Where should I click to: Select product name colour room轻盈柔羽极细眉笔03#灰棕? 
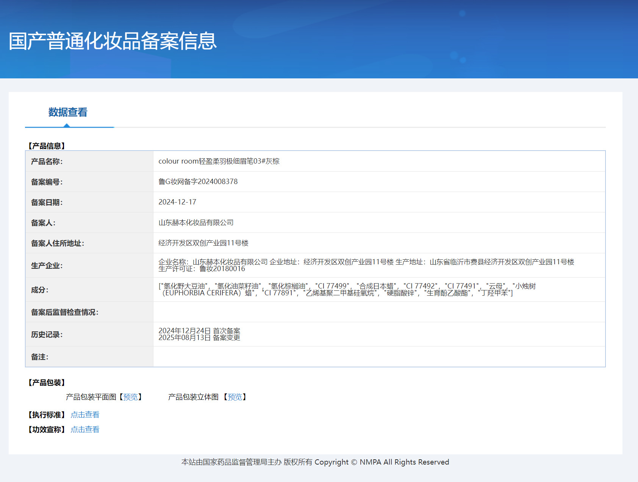[219, 161]
